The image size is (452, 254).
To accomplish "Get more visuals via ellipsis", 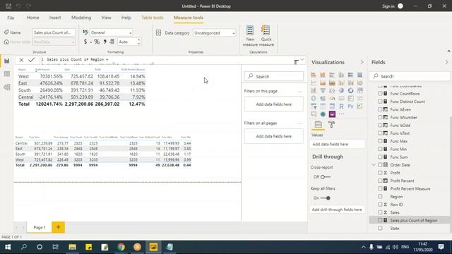I will point(341,114).
